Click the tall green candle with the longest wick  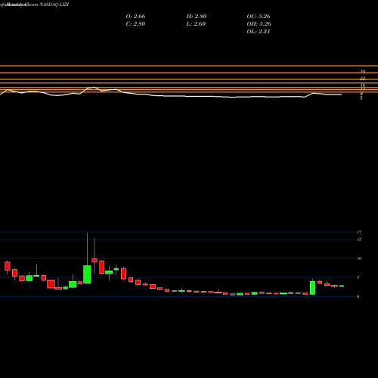coord(87,274)
